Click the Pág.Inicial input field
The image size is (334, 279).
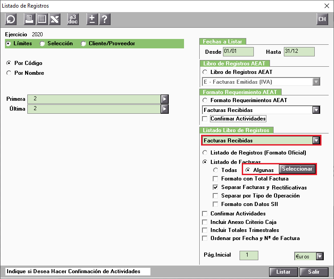click(x=249, y=255)
